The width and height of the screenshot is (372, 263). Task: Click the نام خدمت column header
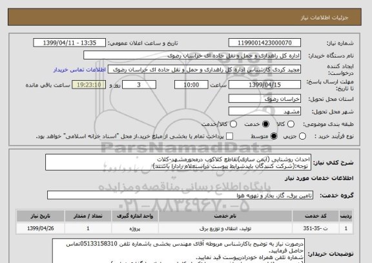[x=225, y=216]
